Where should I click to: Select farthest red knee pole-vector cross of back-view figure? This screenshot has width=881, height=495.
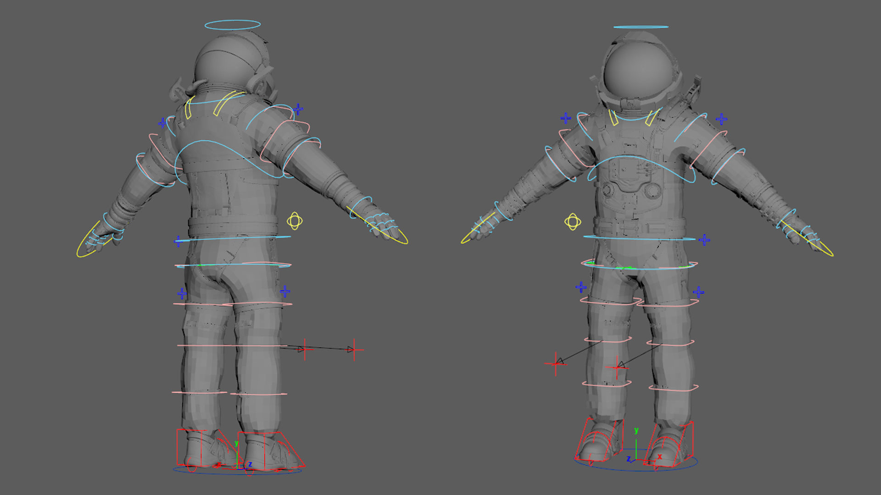pos(354,350)
